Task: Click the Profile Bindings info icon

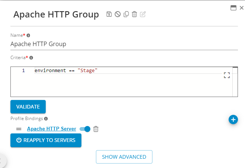Action: (46, 119)
